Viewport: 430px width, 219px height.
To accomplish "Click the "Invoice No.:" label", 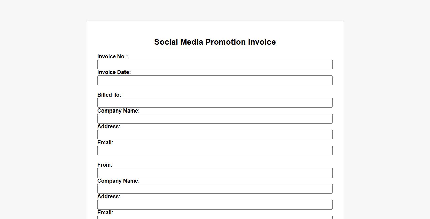I will click(112, 57).
